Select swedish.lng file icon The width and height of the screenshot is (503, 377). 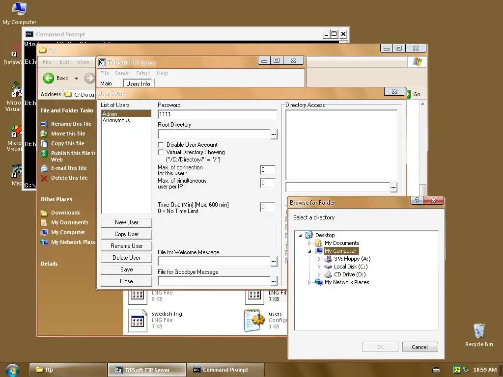click(x=138, y=320)
